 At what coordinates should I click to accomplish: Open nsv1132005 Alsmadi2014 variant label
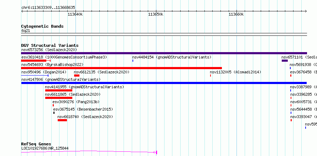click(x=235, y=72)
